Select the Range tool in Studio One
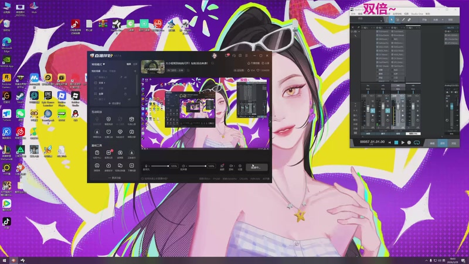This screenshot has width=469, height=264. pos(397,20)
